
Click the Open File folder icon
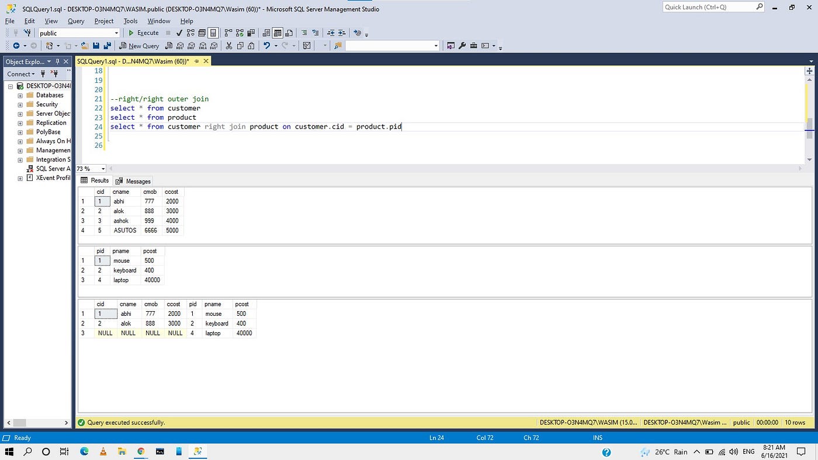click(85, 46)
